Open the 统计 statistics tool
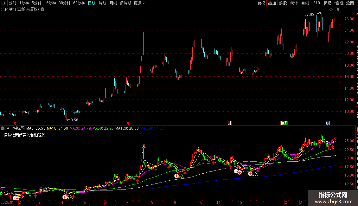The image size is (358, 206). pyautogui.click(x=294, y=3)
